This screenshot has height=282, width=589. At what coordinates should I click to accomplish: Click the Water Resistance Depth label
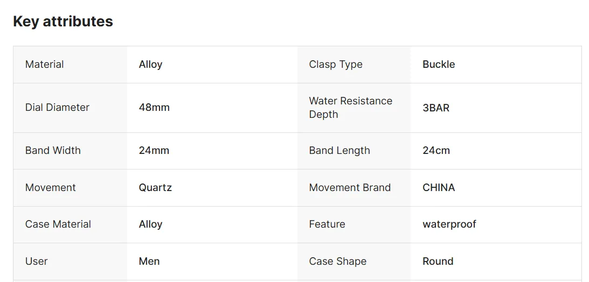pyautogui.click(x=350, y=108)
